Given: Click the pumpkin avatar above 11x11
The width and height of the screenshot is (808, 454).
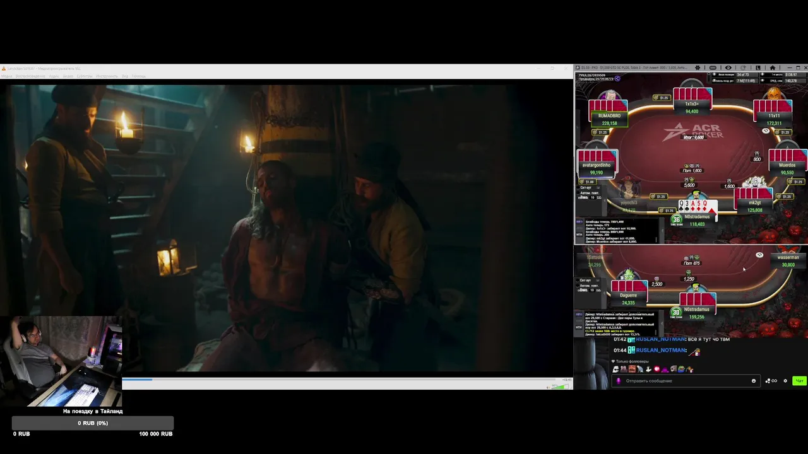Looking at the screenshot, I should point(774,95).
